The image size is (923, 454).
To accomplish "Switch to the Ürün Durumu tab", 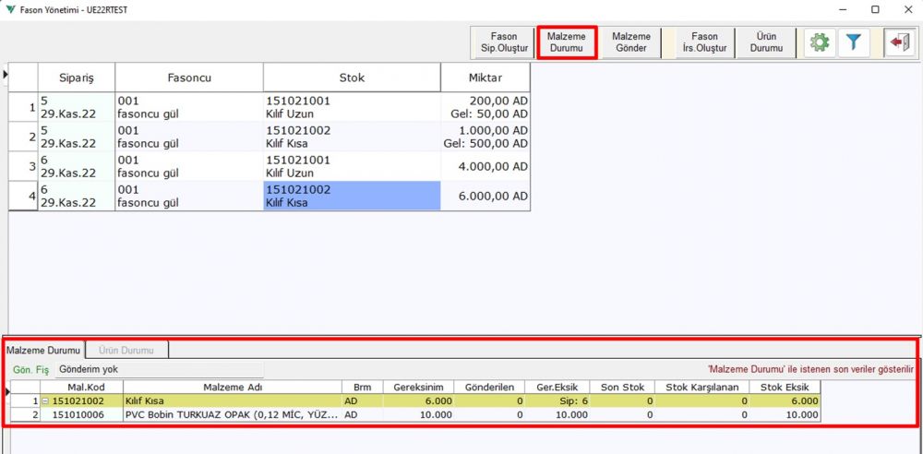I will coord(127,350).
